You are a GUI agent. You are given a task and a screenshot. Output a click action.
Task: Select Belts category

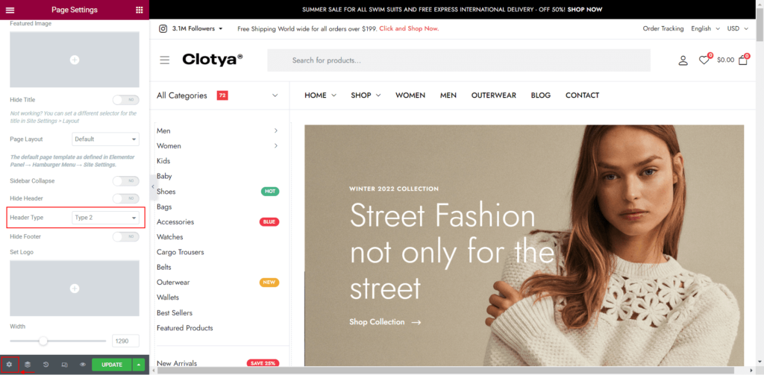click(163, 267)
